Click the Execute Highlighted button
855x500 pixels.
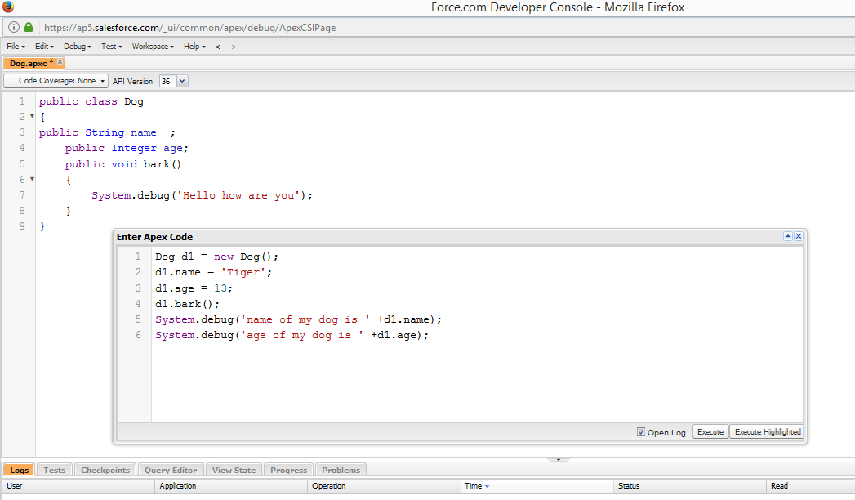(767, 432)
